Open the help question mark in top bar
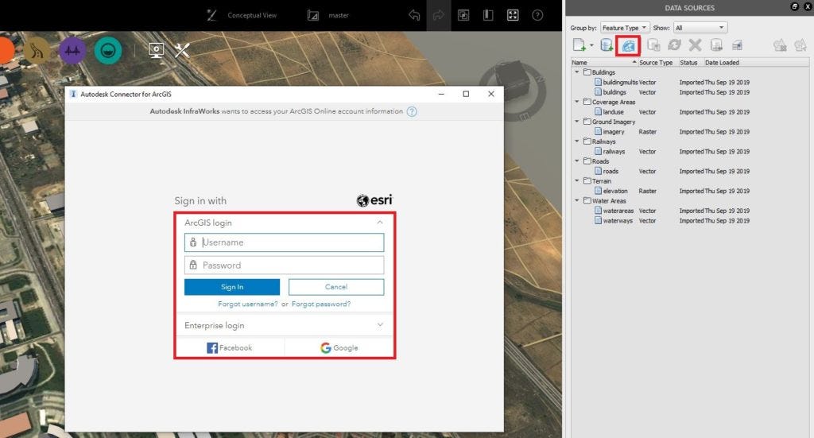The width and height of the screenshot is (814, 438). [537, 15]
